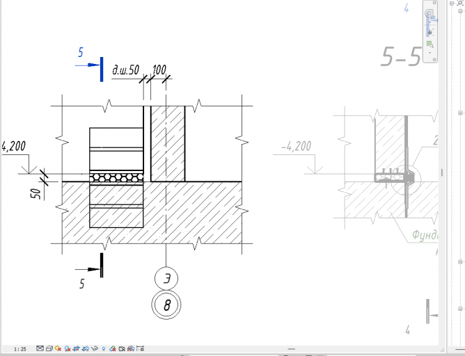Select the 100 dimension text

pos(159,70)
